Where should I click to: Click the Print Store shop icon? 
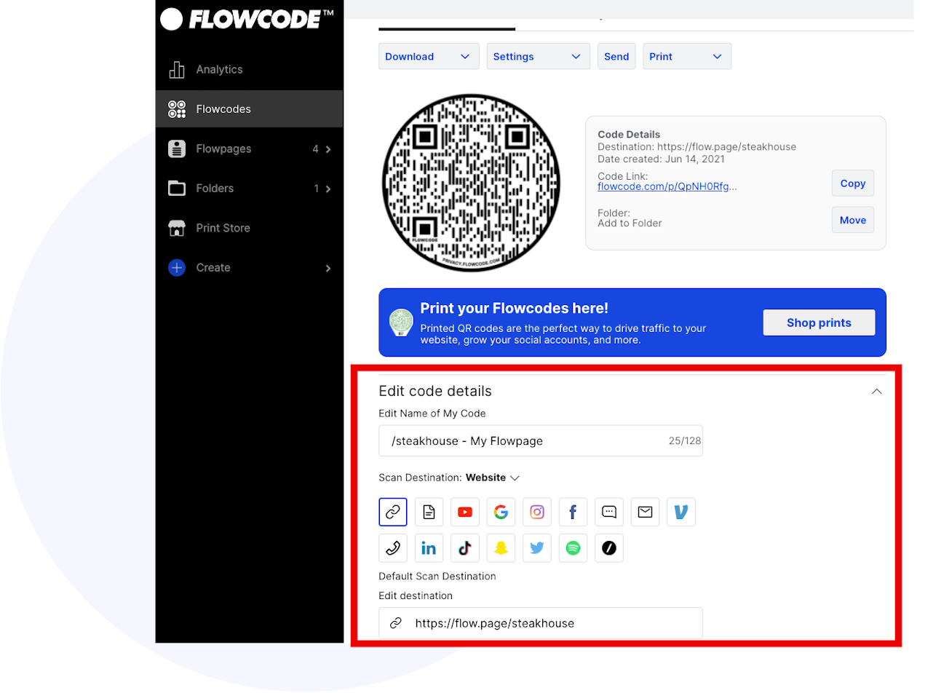pos(177,228)
